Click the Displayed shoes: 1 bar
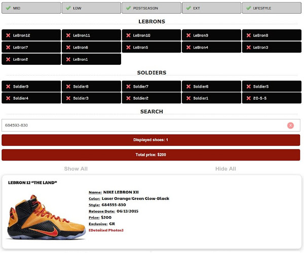The image size is (304, 253). pos(150,140)
